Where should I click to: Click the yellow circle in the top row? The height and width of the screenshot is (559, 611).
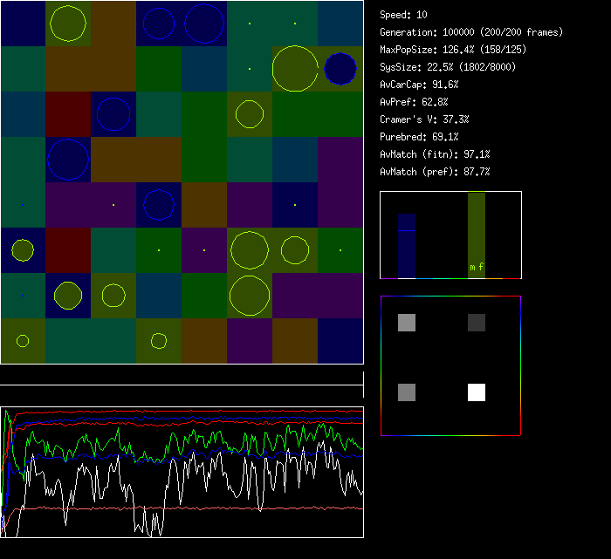point(68,24)
